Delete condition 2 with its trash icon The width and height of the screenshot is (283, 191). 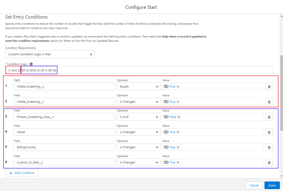pyautogui.click(x=269, y=102)
